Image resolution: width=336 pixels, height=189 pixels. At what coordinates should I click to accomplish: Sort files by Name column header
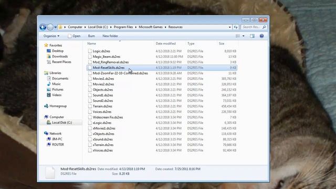tap(91, 44)
